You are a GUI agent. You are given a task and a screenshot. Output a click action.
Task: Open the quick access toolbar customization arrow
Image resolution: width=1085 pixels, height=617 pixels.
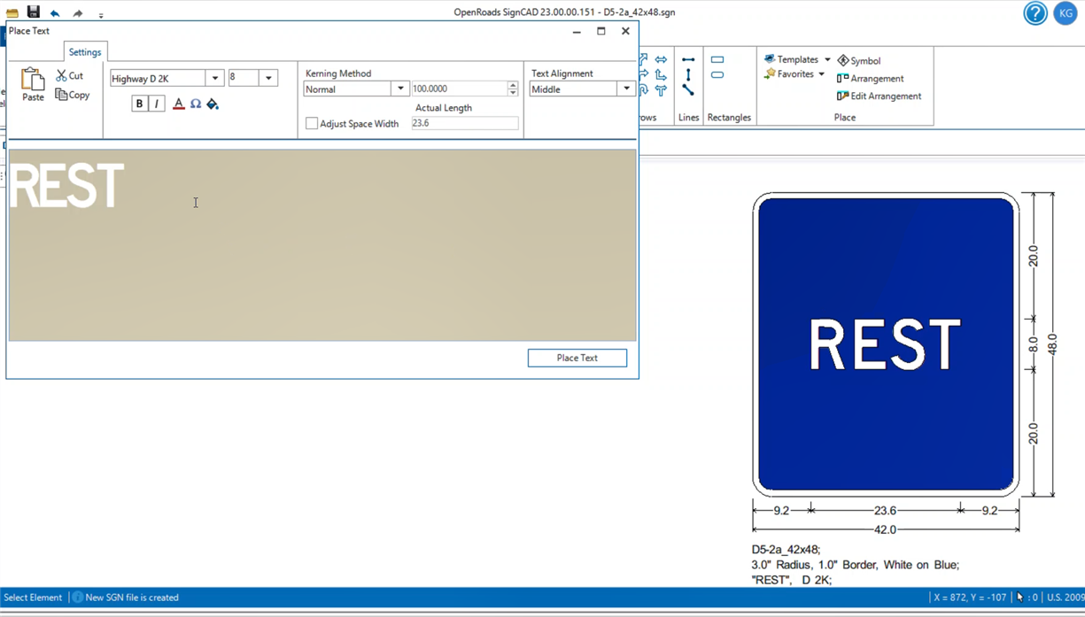pos(101,15)
